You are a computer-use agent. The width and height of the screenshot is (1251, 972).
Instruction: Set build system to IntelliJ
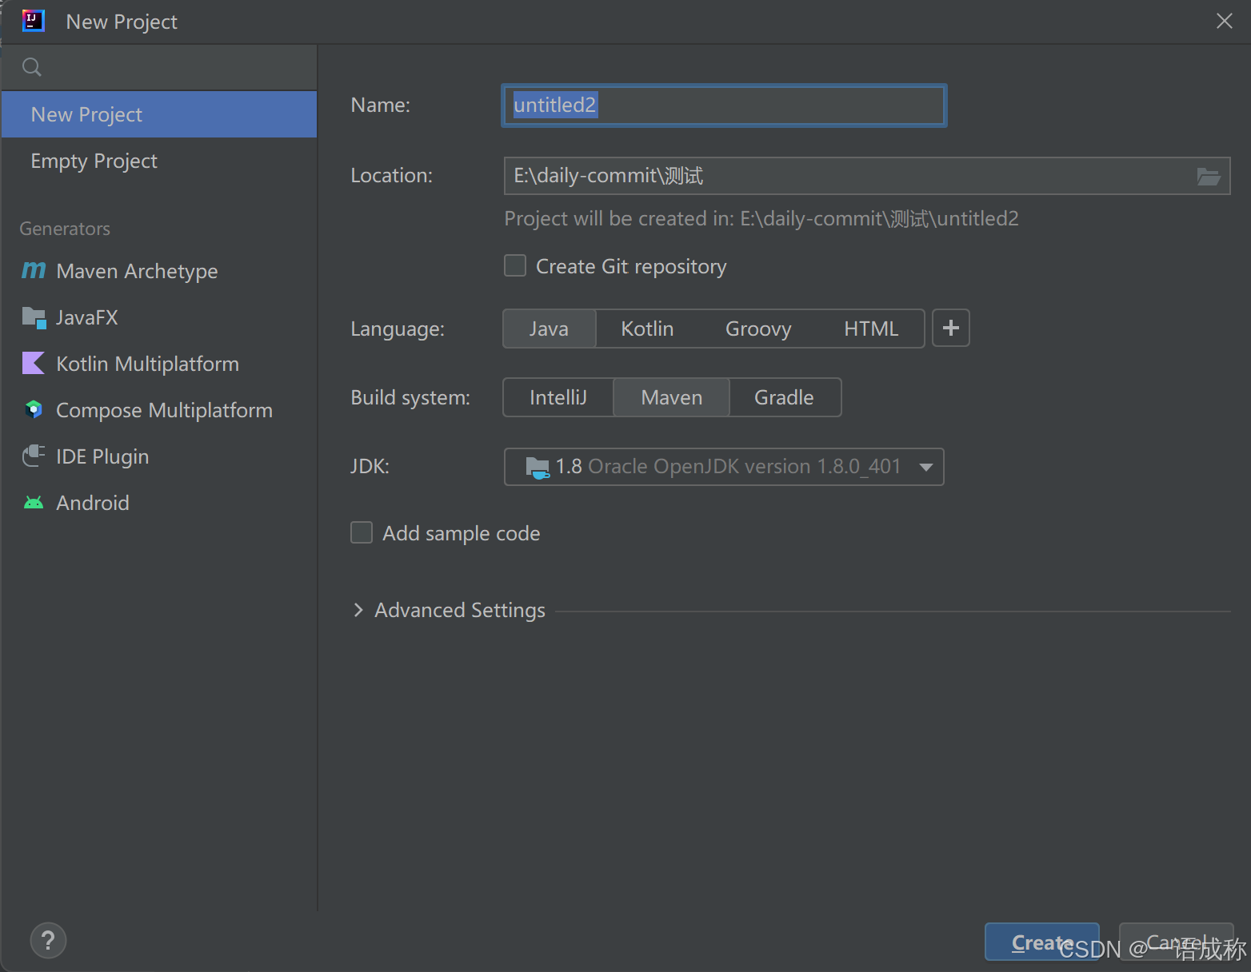point(558,397)
